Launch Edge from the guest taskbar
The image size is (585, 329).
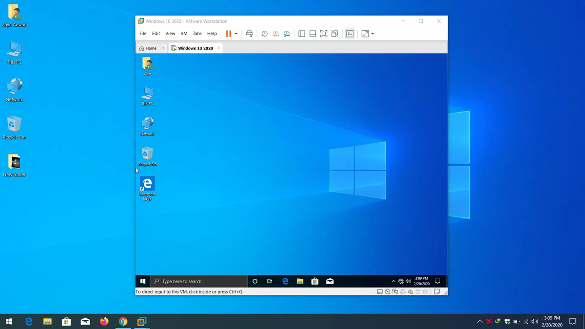tap(285, 281)
